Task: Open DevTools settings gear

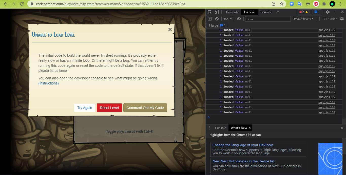Action: [x=328, y=12]
